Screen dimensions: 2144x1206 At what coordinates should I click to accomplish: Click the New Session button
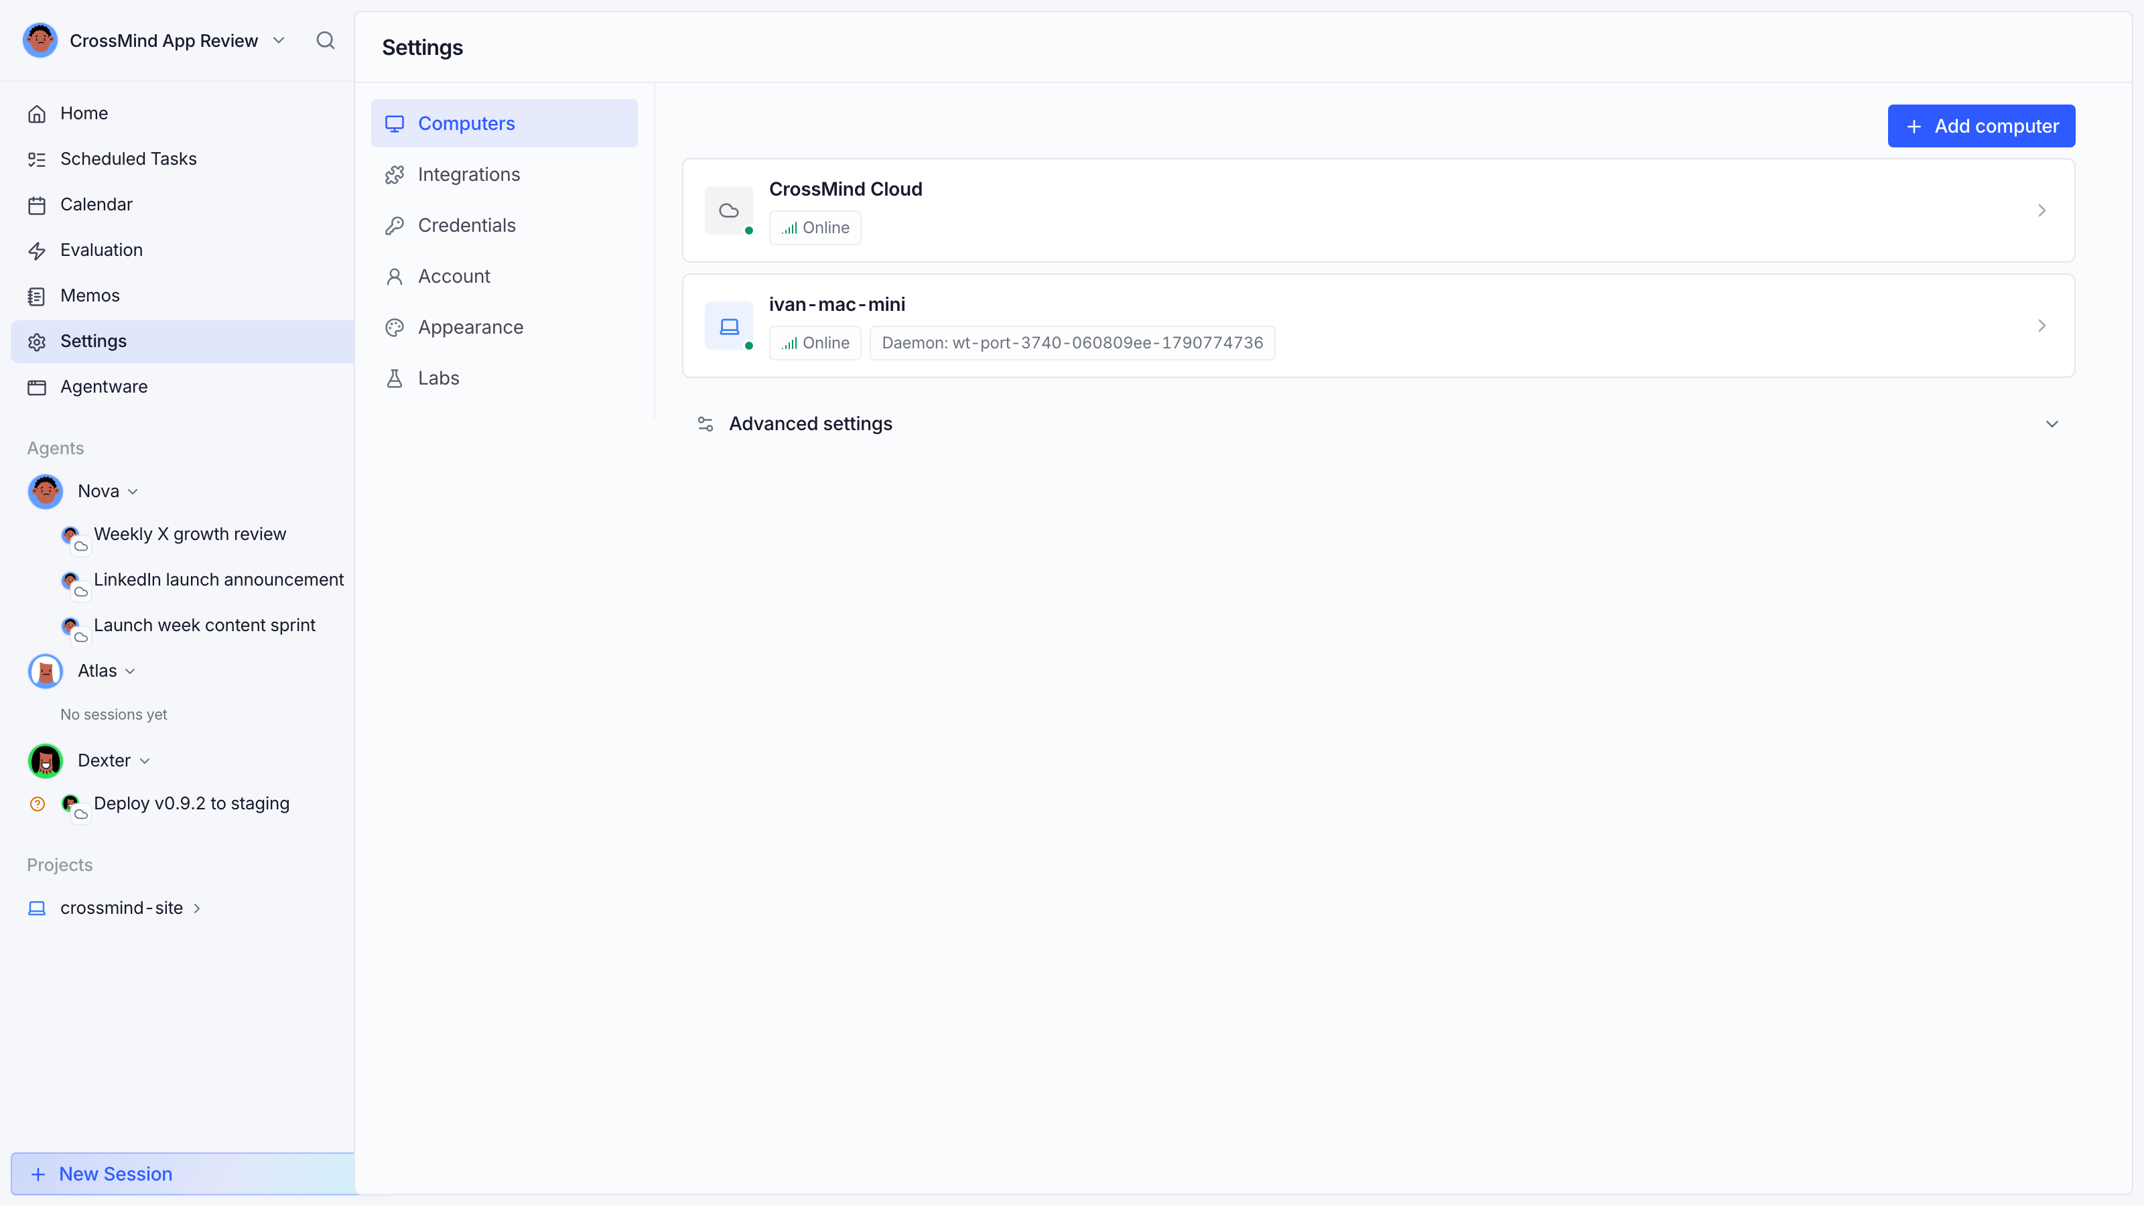click(183, 1174)
